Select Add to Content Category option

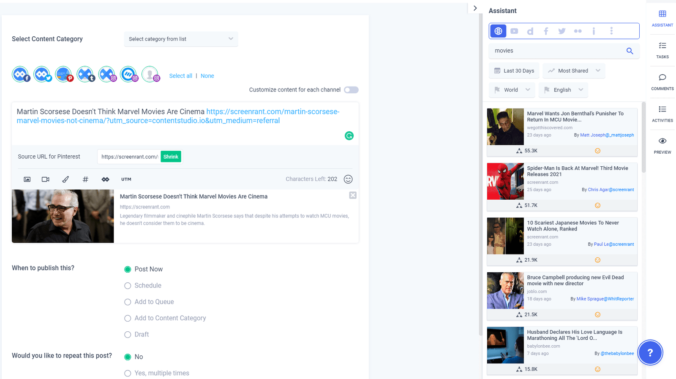[x=128, y=318]
